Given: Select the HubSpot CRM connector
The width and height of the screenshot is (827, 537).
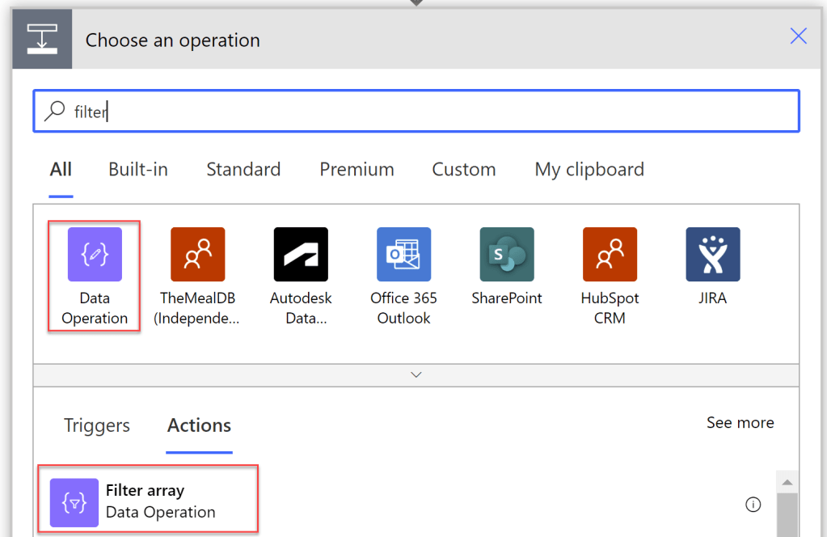Looking at the screenshot, I should (610, 254).
